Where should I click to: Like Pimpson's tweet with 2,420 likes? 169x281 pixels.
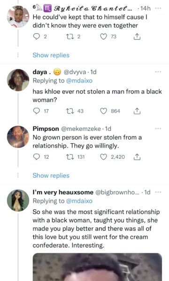pos(103,157)
